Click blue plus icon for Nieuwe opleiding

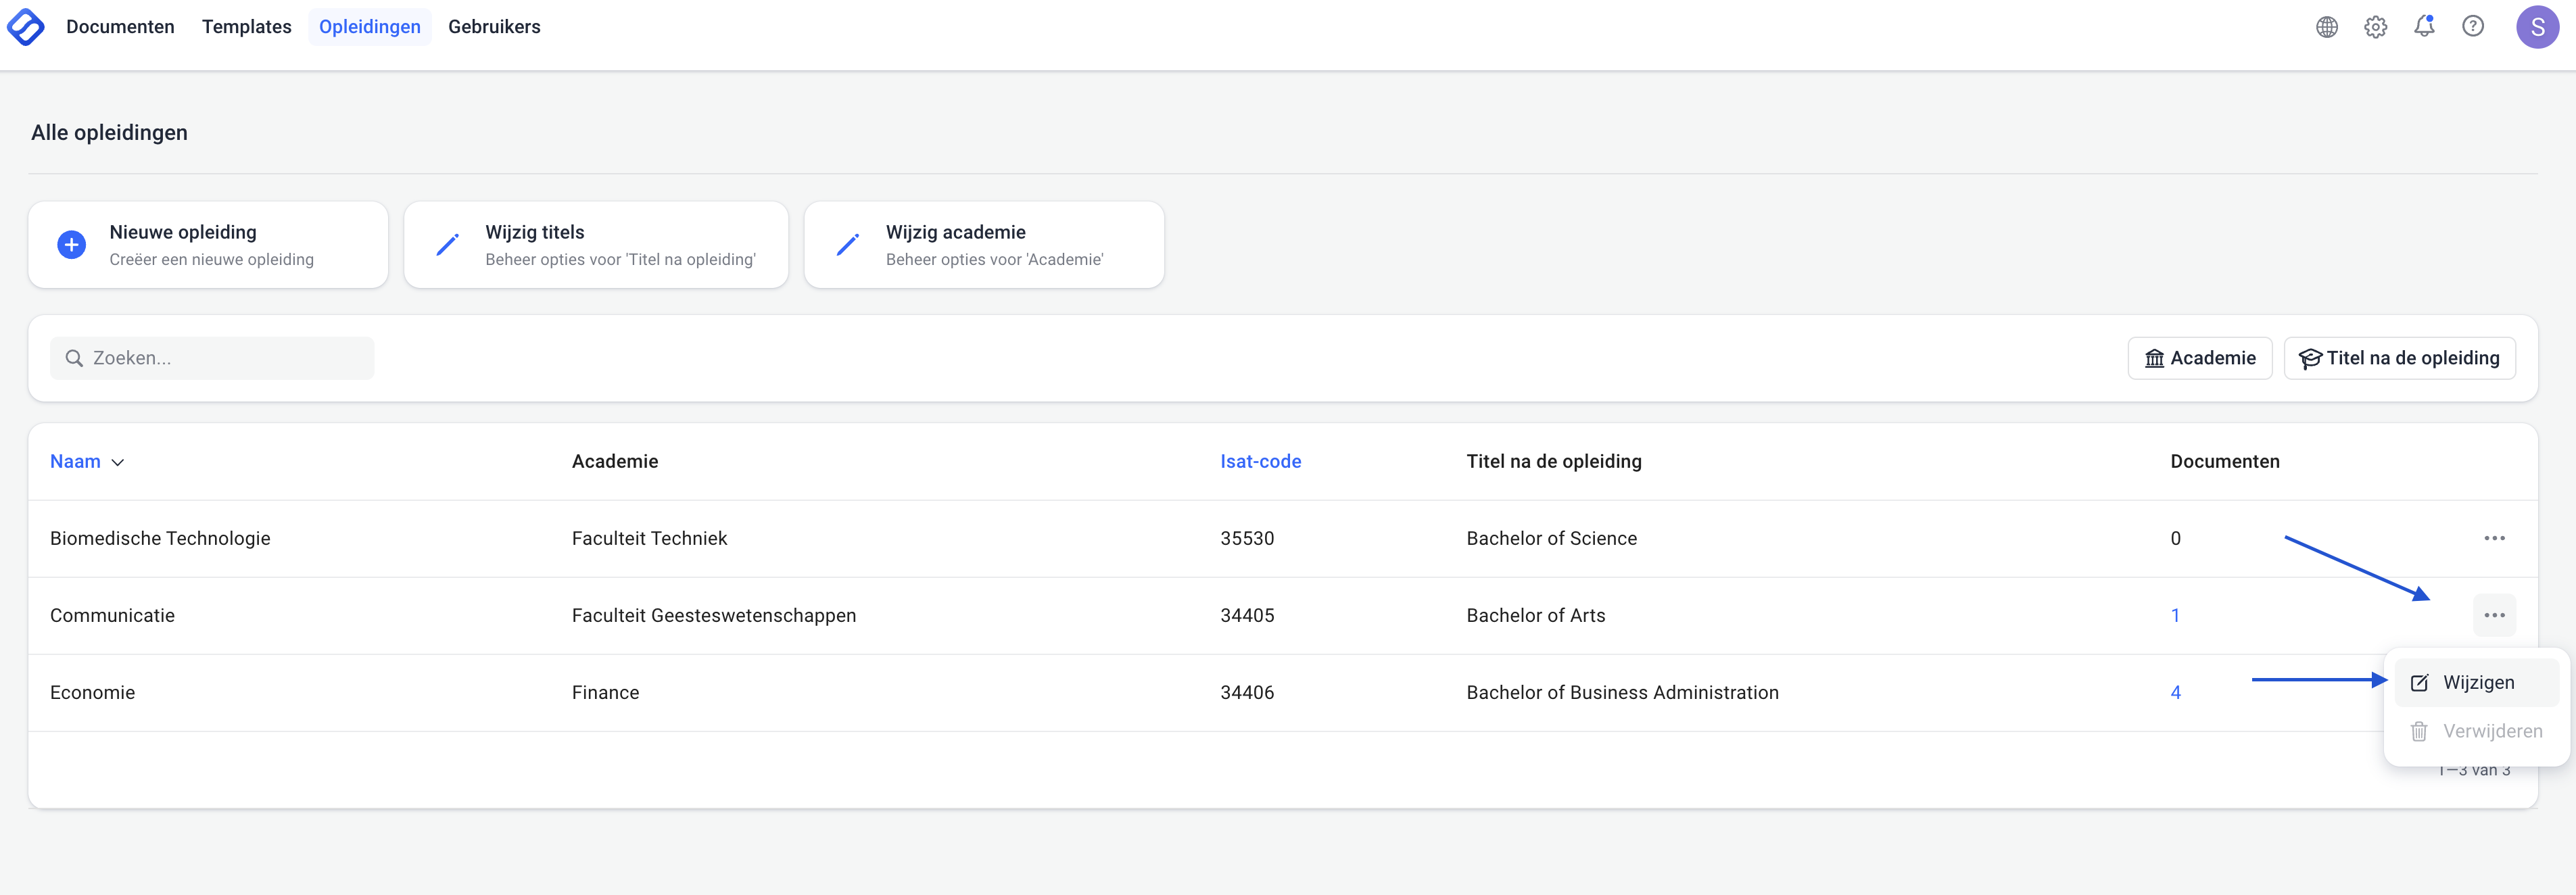[72, 245]
